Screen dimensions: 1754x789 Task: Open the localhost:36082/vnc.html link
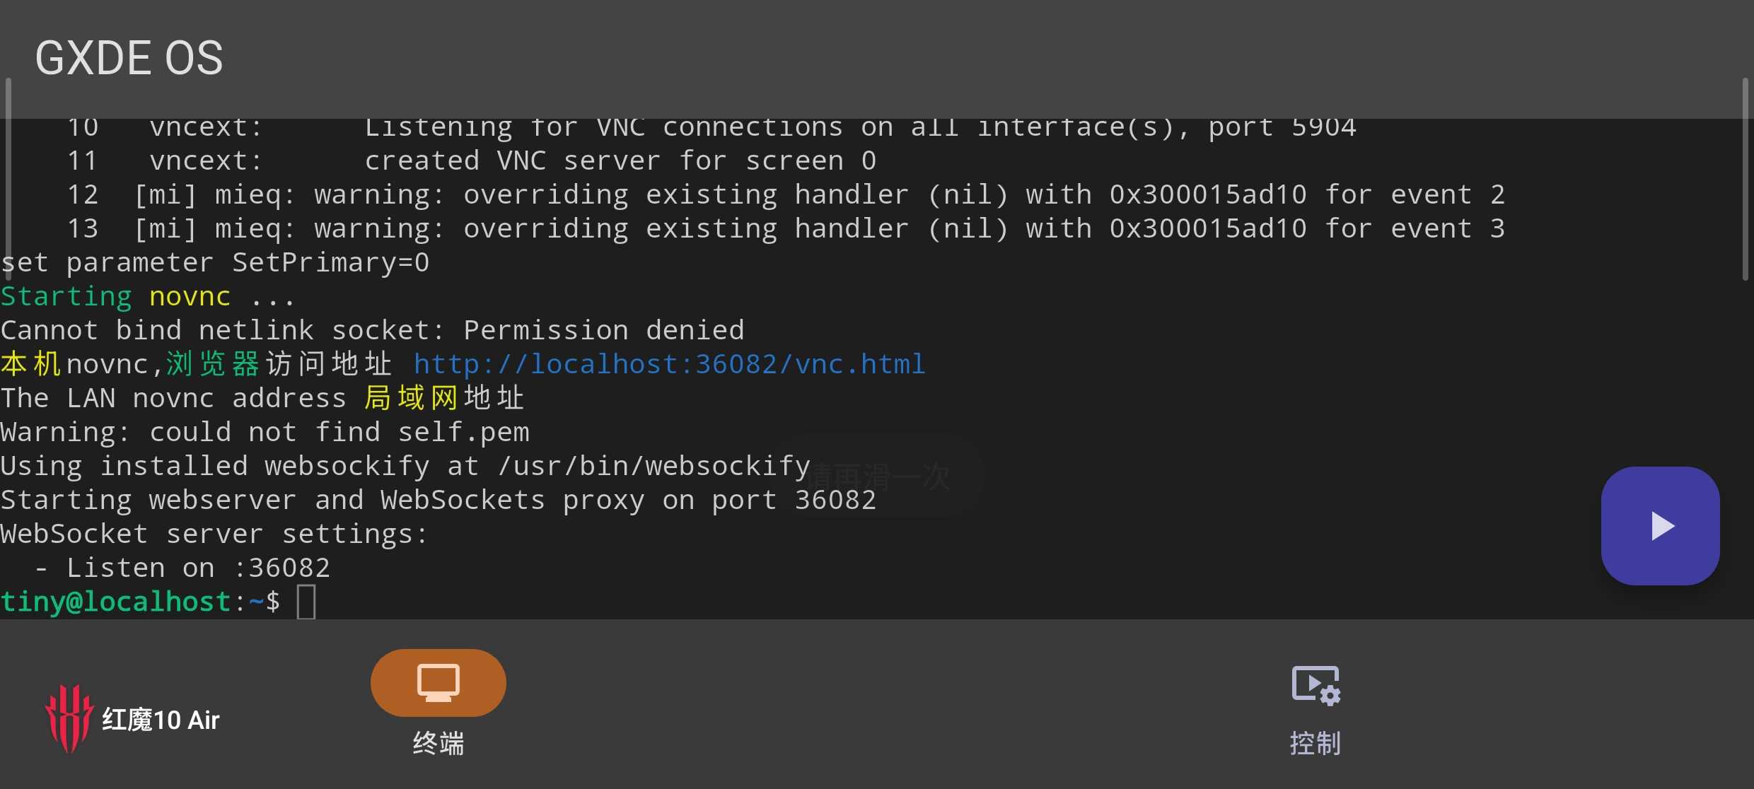click(x=669, y=364)
